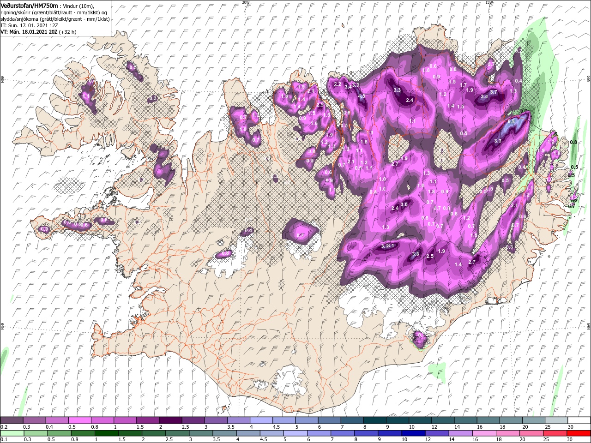Click the 3.0 snowfall value on the map
The image size is (591, 443).
click(x=404, y=204)
